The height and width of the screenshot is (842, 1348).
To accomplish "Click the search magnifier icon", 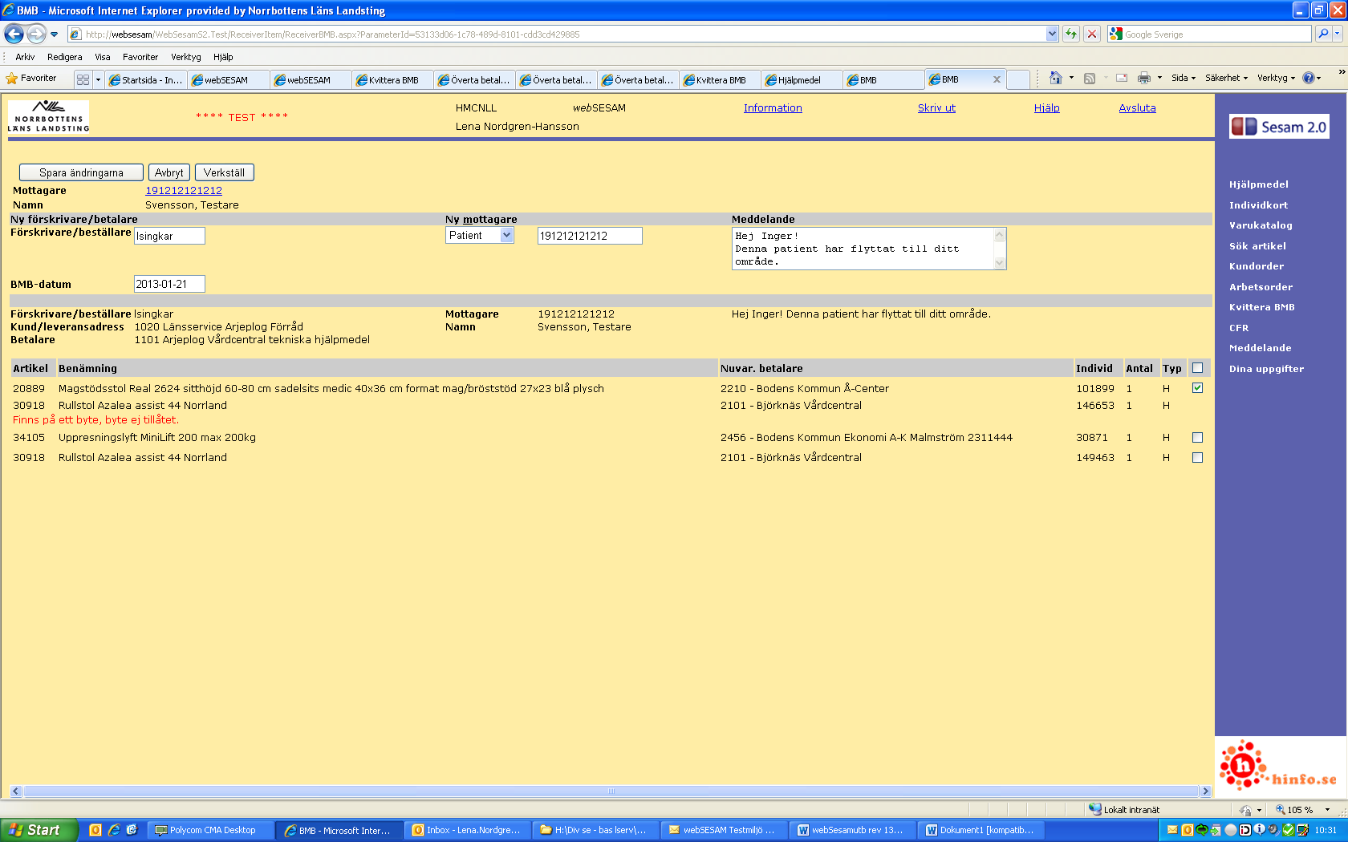I will [1323, 34].
